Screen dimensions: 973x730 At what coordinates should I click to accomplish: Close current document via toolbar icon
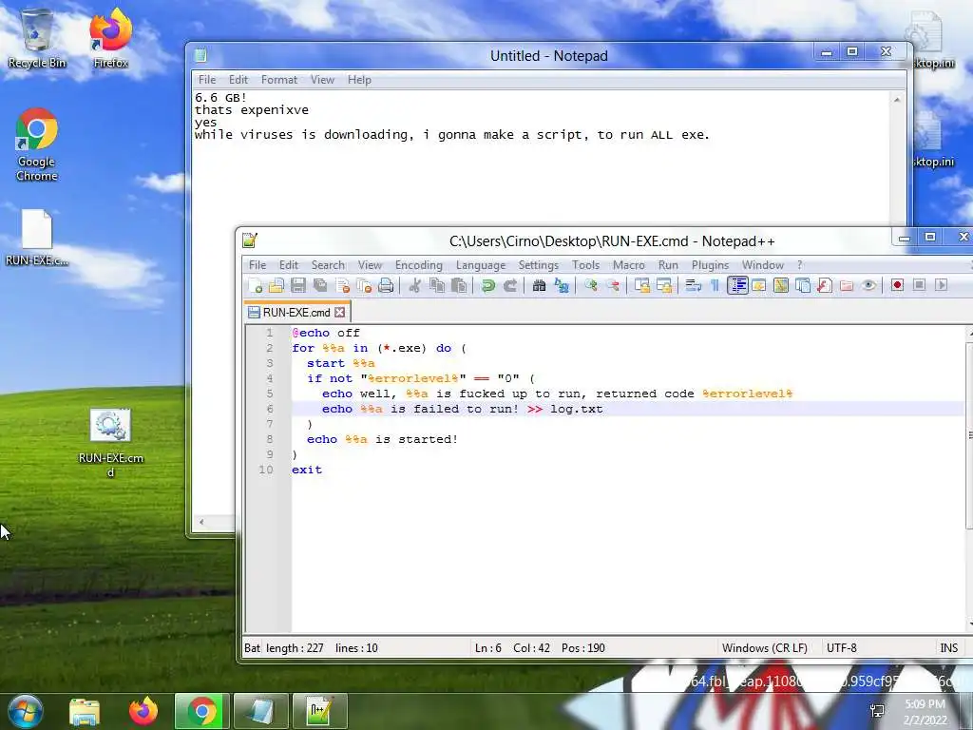pos(342,285)
